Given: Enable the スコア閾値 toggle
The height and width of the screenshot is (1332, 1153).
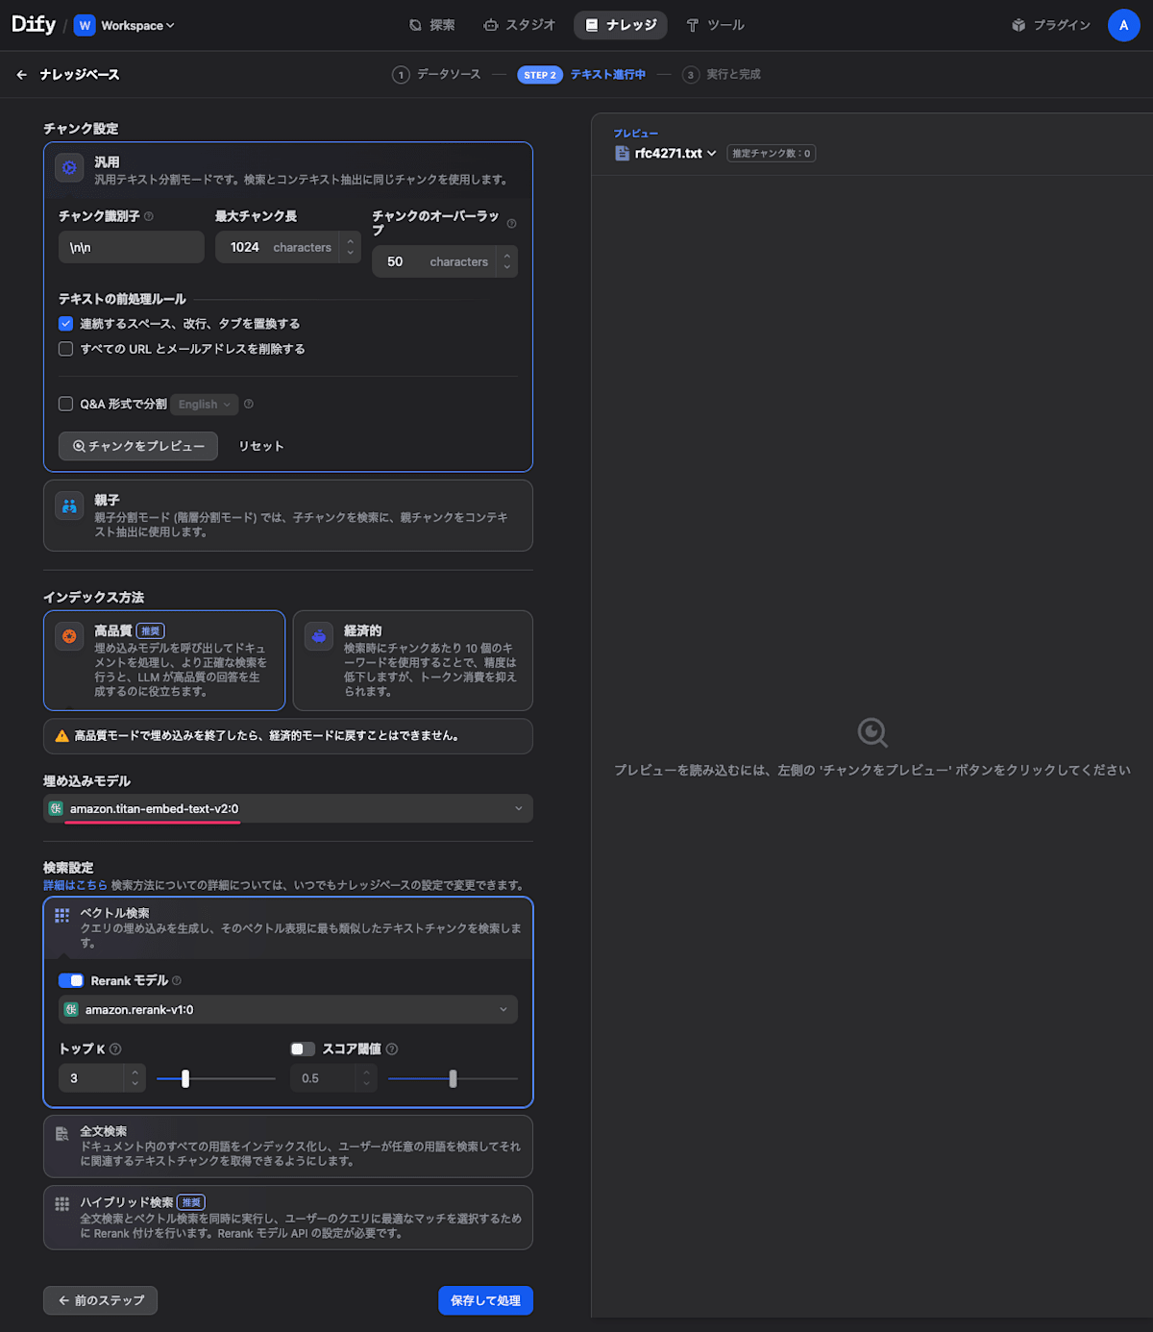Looking at the screenshot, I should 303,1048.
